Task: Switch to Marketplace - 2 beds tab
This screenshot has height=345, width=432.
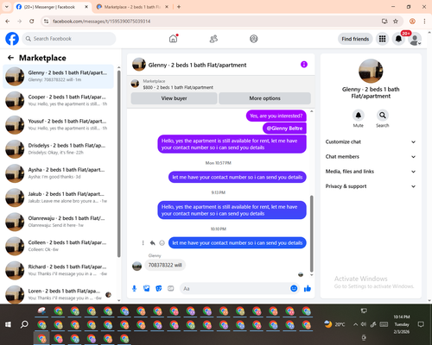Action: pos(133,7)
